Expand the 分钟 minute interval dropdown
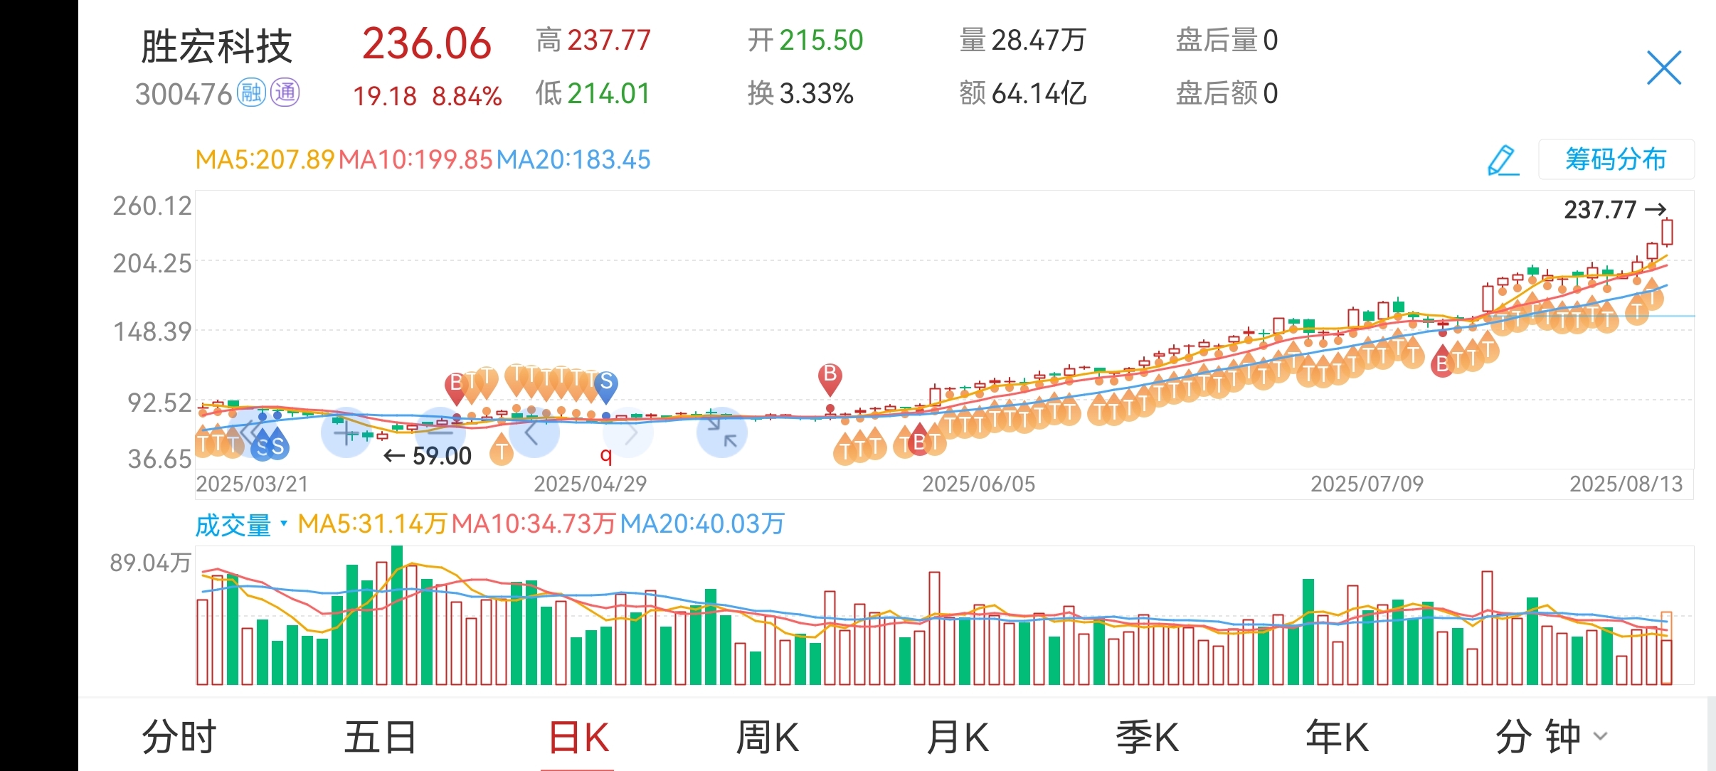The width and height of the screenshot is (1716, 771). pos(1551,736)
